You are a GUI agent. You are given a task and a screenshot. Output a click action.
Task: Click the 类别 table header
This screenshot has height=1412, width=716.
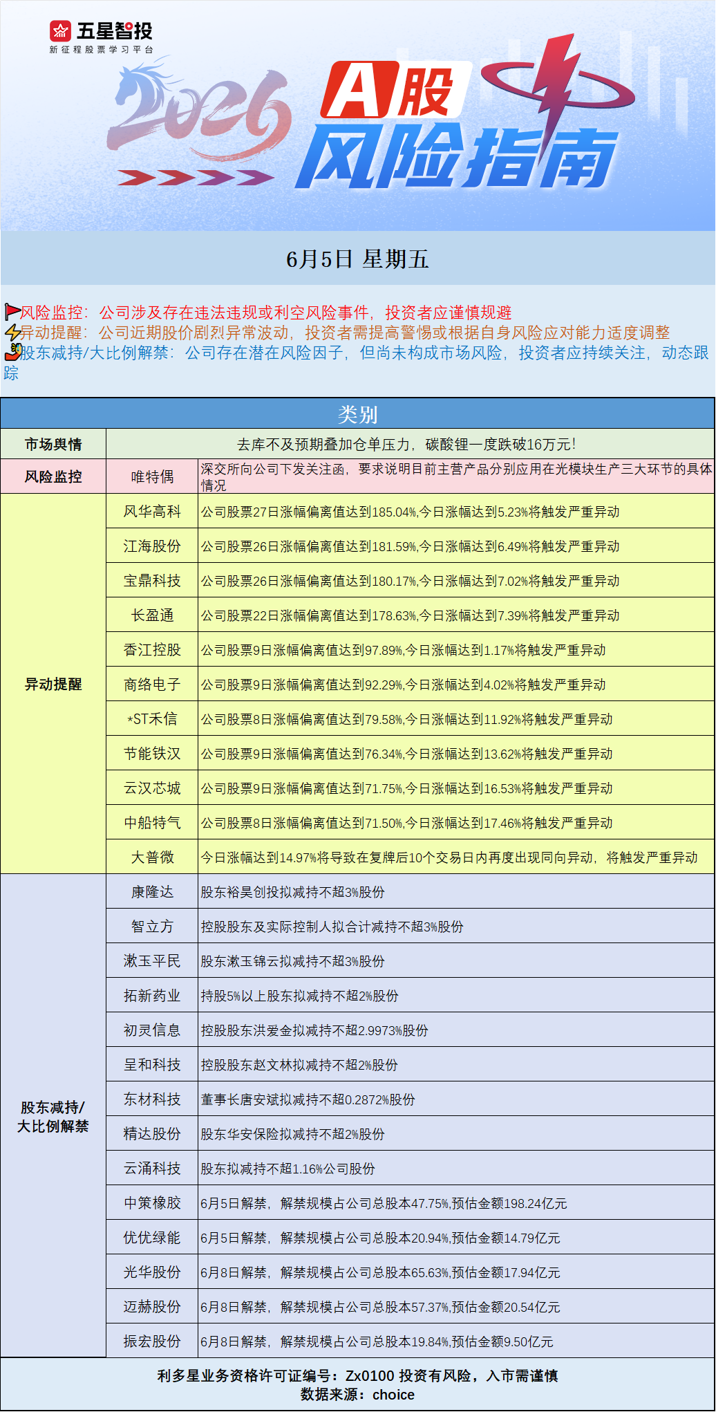[357, 414]
